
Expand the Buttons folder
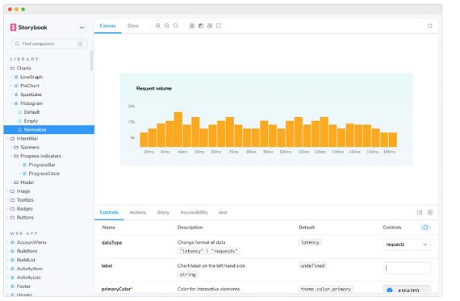point(8,218)
